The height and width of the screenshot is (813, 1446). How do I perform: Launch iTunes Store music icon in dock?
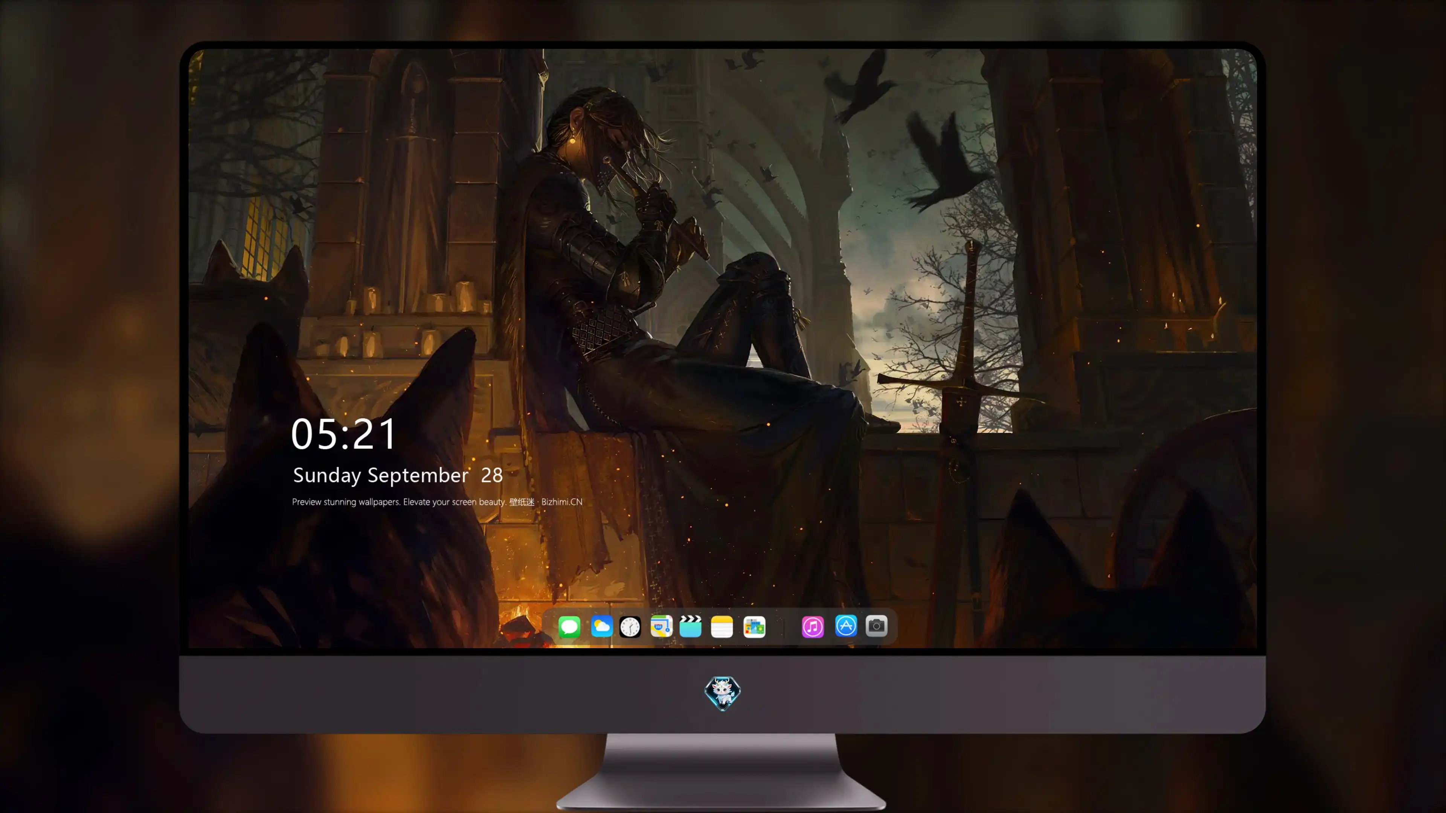pos(813,626)
